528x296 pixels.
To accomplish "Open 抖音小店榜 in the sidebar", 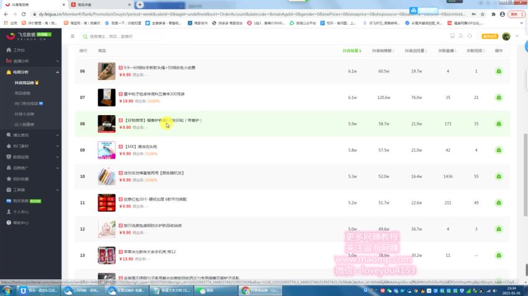I will pyautogui.click(x=24, y=114).
